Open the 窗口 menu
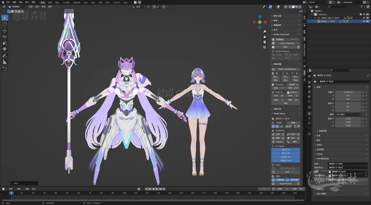Screen dimensions: 371x205 pos(27,2)
